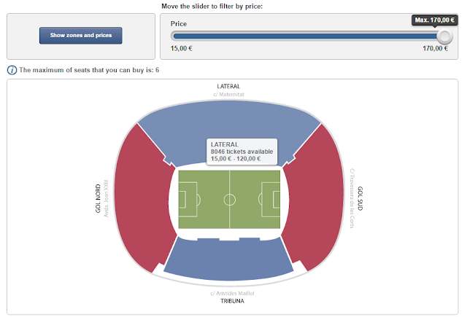Click the center circle of the pitch
This screenshot has width=467, height=317.
[x=229, y=200]
